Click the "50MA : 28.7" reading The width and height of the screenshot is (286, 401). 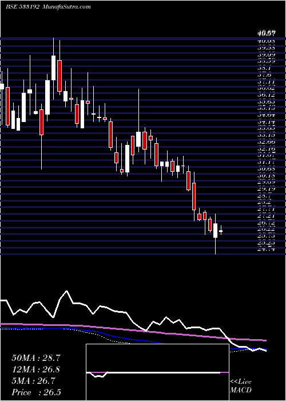[x=36, y=357]
